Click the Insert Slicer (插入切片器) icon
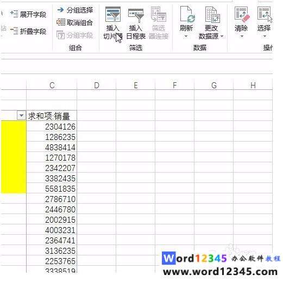The height and width of the screenshot is (281, 283). (x=113, y=14)
